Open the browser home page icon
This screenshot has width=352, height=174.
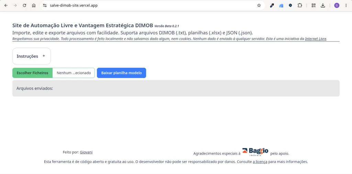point(34,5)
